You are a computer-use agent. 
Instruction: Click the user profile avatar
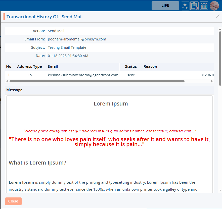pyautogui.click(x=214, y=6)
